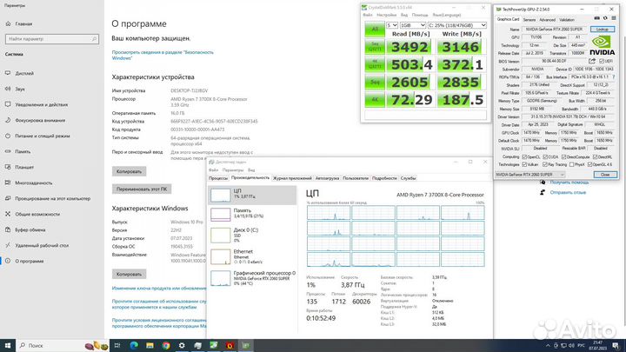Select Графический процессор 0 in Task Manager
The height and width of the screenshot is (352, 626).
(252, 278)
